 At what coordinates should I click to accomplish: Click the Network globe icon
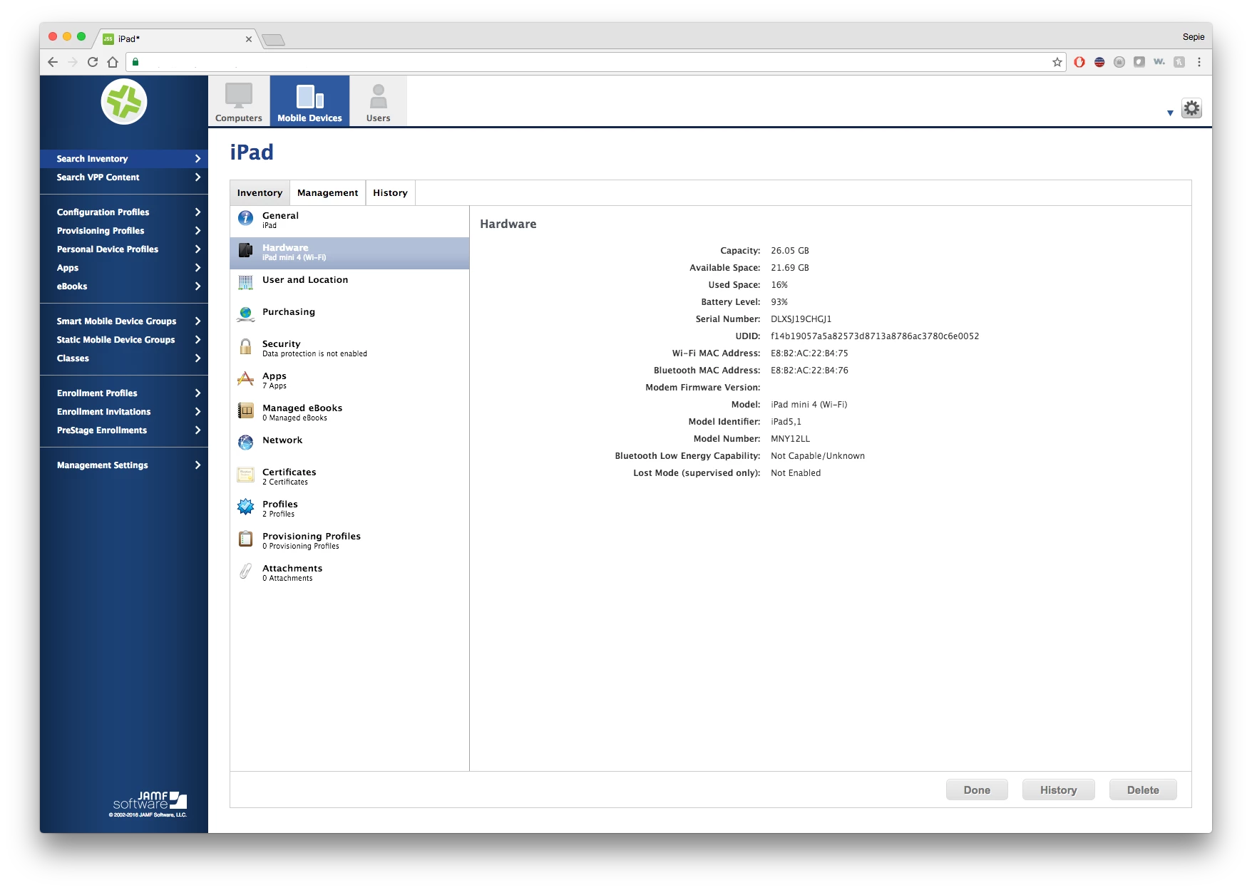246,443
